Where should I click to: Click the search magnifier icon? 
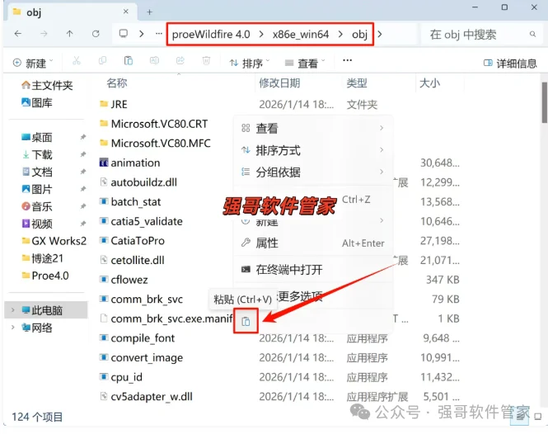(532, 34)
